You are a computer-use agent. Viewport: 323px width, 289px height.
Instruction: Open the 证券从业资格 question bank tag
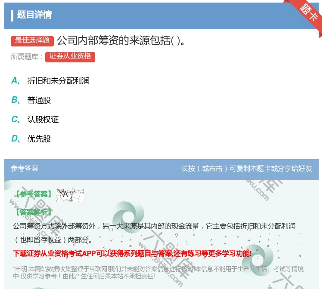click(x=70, y=56)
